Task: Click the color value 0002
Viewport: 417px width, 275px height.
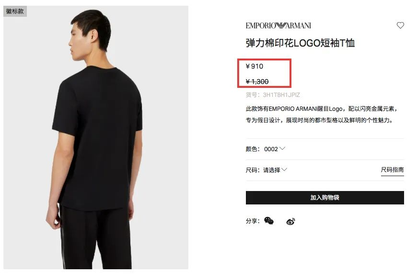Action: [271, 149]
